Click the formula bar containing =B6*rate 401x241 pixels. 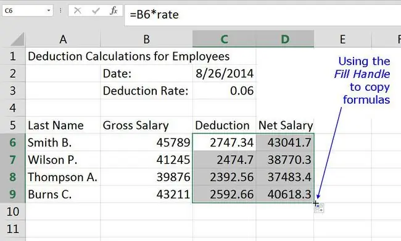click(x=263, y=15)
